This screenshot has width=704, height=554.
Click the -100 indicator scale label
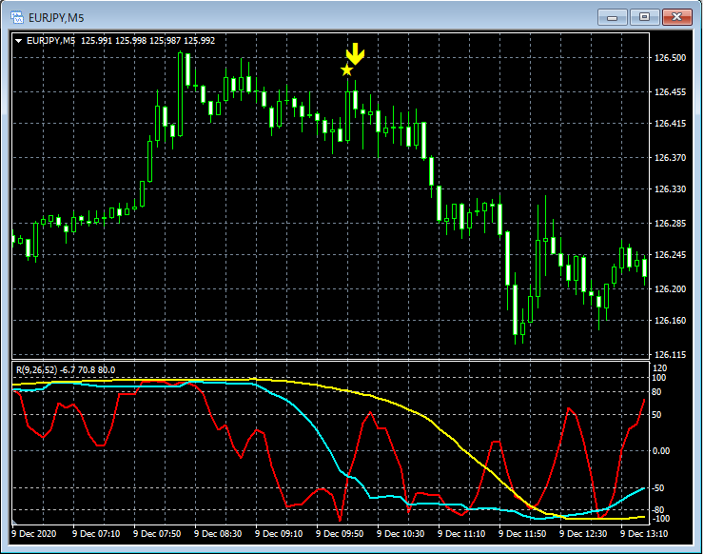click(x=661, y=519)
